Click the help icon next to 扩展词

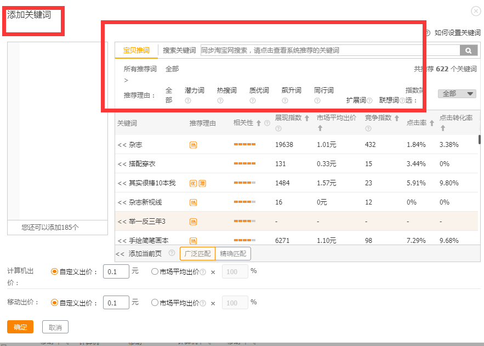[x=369, y=100]
